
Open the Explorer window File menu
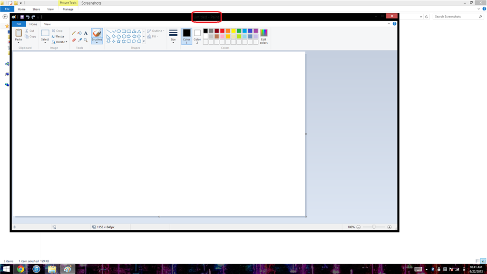[7, 10]
